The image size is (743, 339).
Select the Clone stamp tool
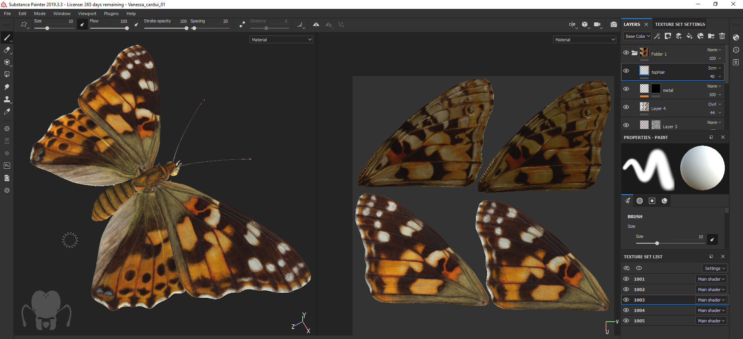click(x=7, y=99)
